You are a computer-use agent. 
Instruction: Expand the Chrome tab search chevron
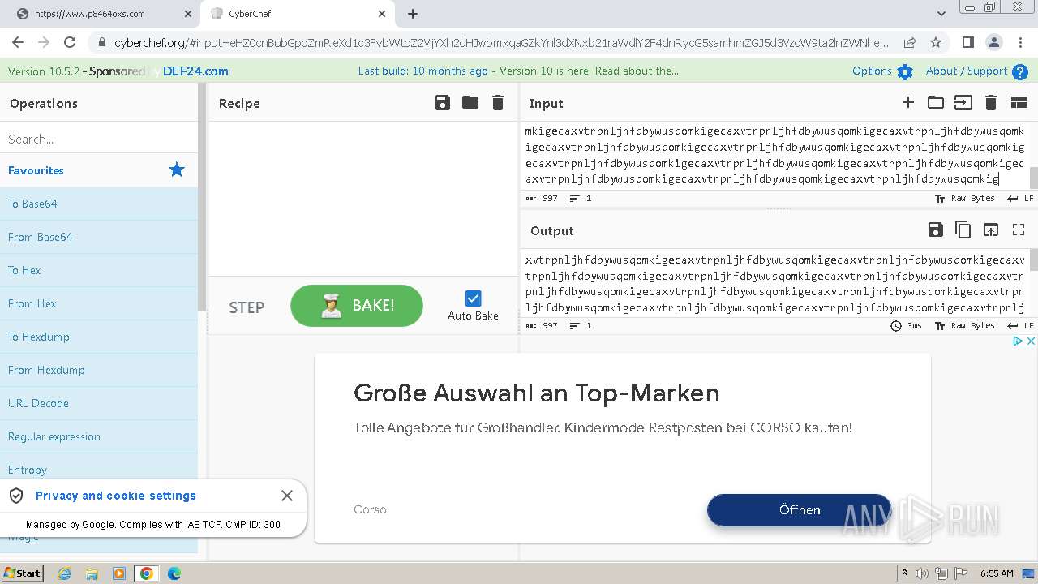941,14
